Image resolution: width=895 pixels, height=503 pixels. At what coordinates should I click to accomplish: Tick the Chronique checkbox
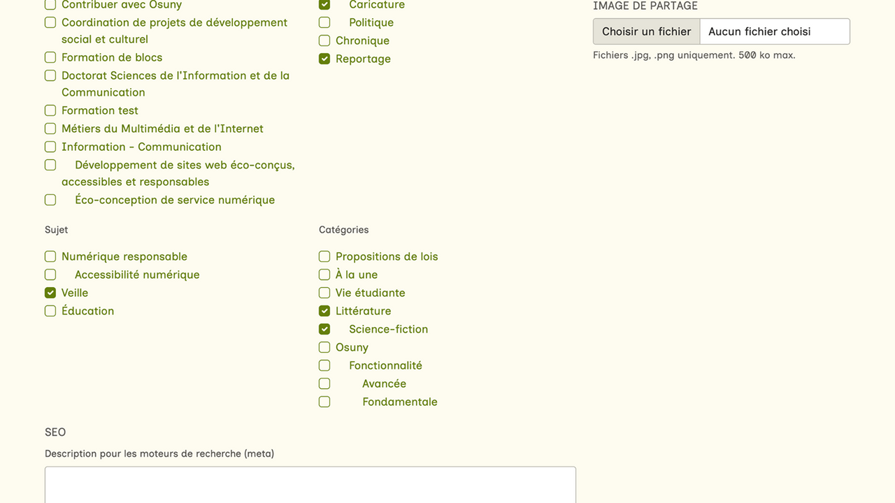[x=324, y=41]
